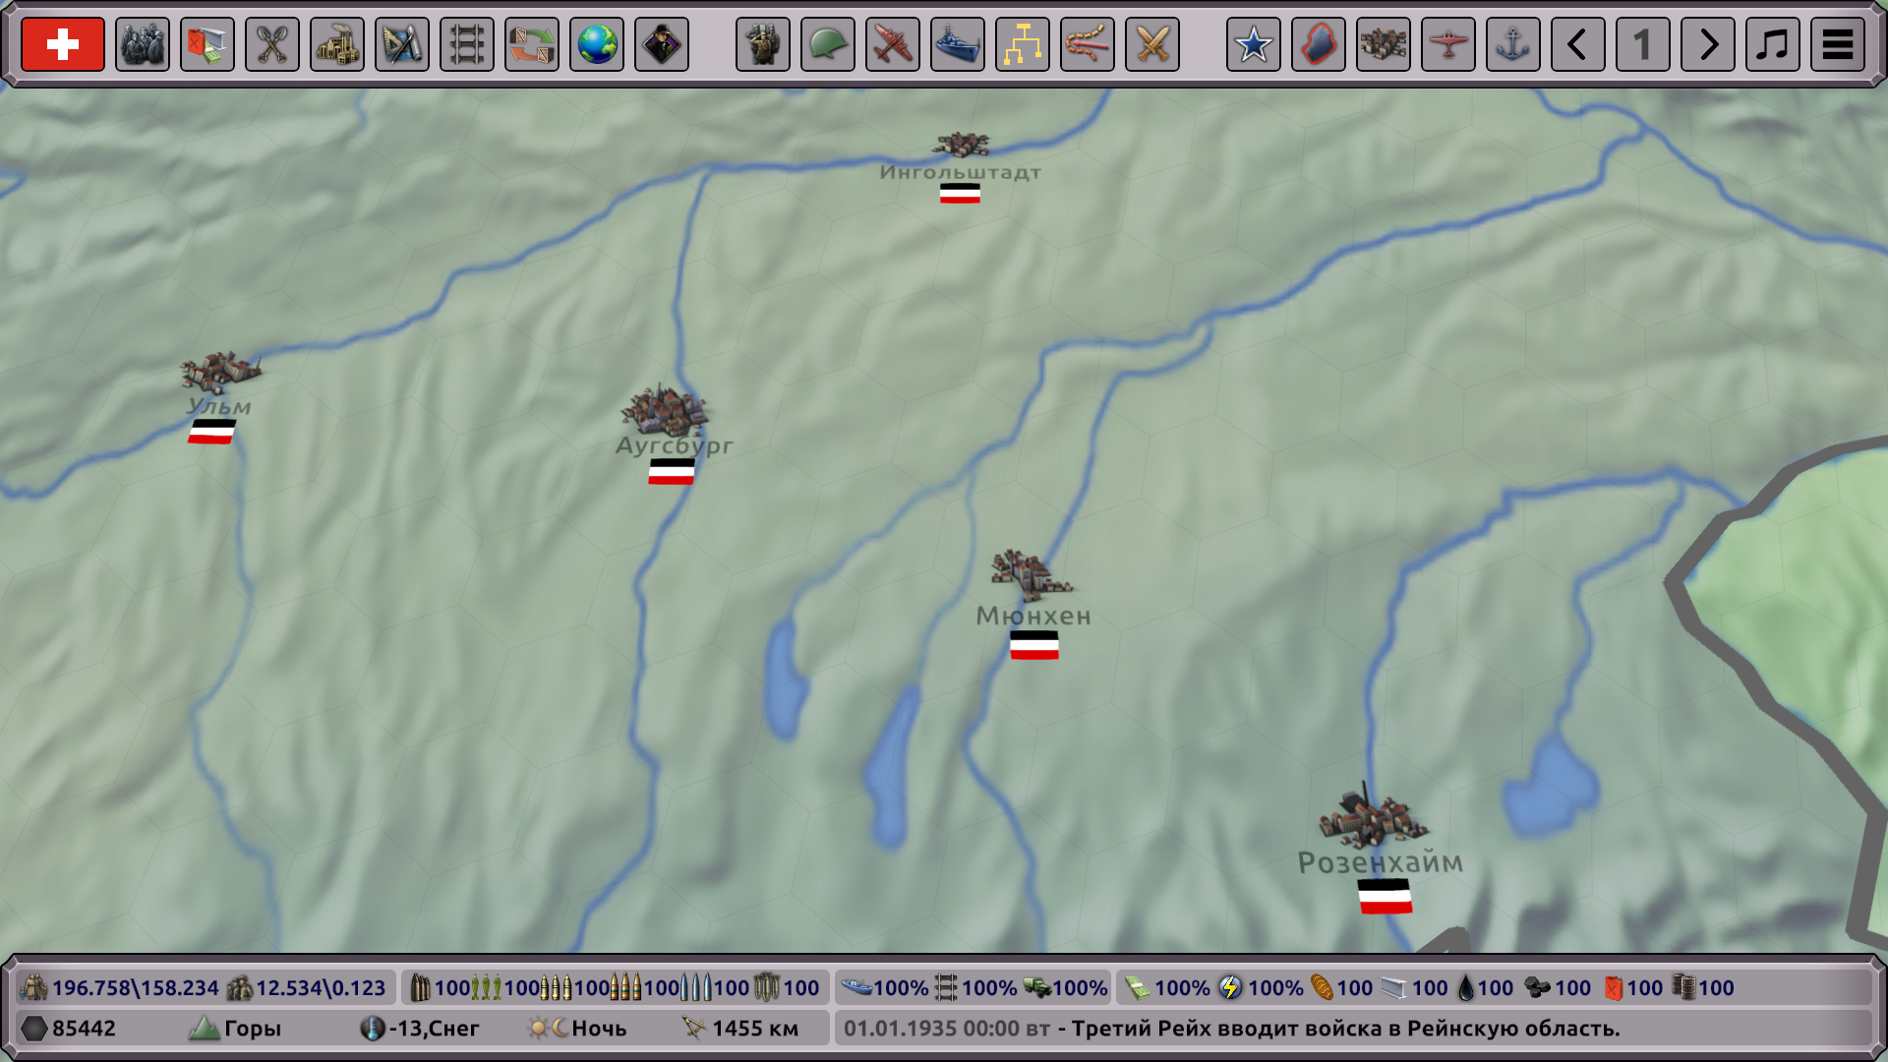Open the factory industry panel
This screenshot has width=1888, height=1062.
pos(337,44)
